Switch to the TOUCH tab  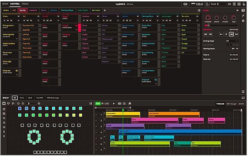25,4
